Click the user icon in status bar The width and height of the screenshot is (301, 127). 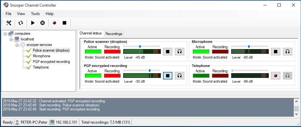click(x=18, y=122)
